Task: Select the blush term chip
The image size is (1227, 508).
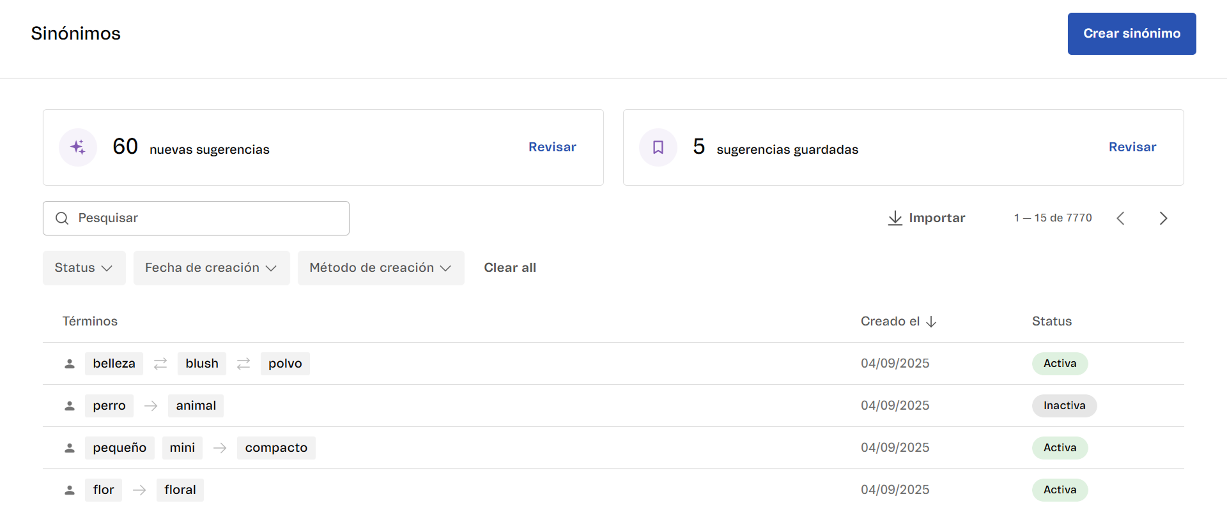Action: click(x=202, y=364)
